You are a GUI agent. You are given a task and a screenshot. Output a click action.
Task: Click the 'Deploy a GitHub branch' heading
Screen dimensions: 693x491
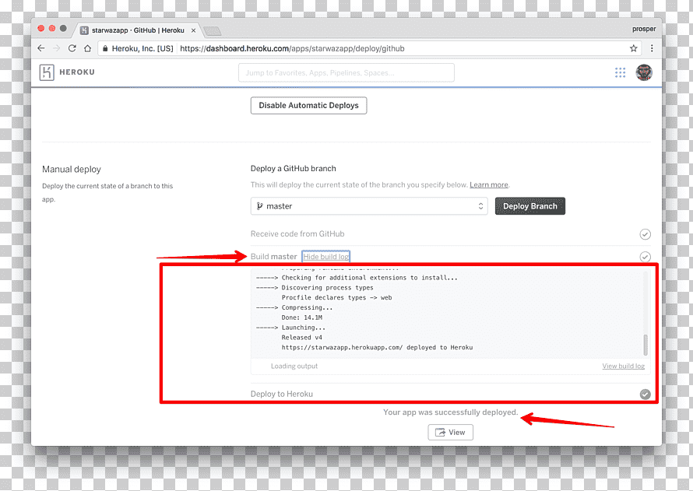point(293,168)
